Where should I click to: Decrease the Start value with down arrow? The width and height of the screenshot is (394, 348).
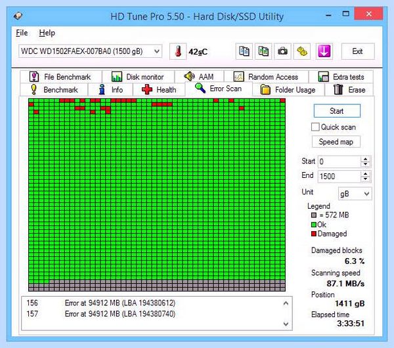point(365,164)
